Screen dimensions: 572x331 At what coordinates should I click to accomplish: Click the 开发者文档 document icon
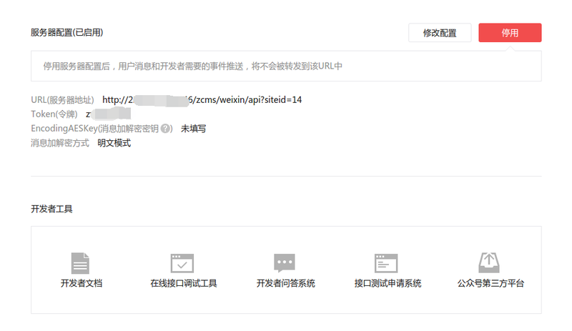(x=81, y=263)
